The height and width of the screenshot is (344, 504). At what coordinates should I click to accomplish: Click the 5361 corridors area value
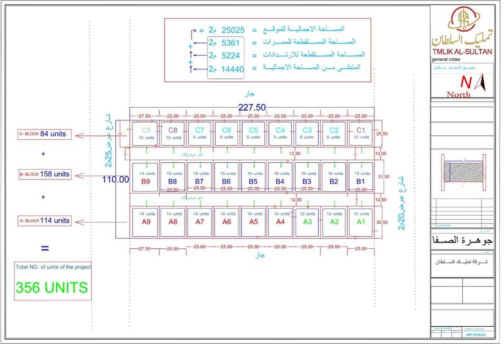click(x=230, y=43)
